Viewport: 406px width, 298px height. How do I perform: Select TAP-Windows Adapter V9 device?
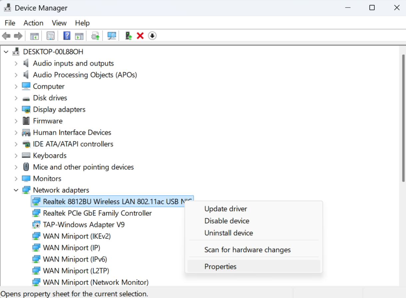[84, 225]
